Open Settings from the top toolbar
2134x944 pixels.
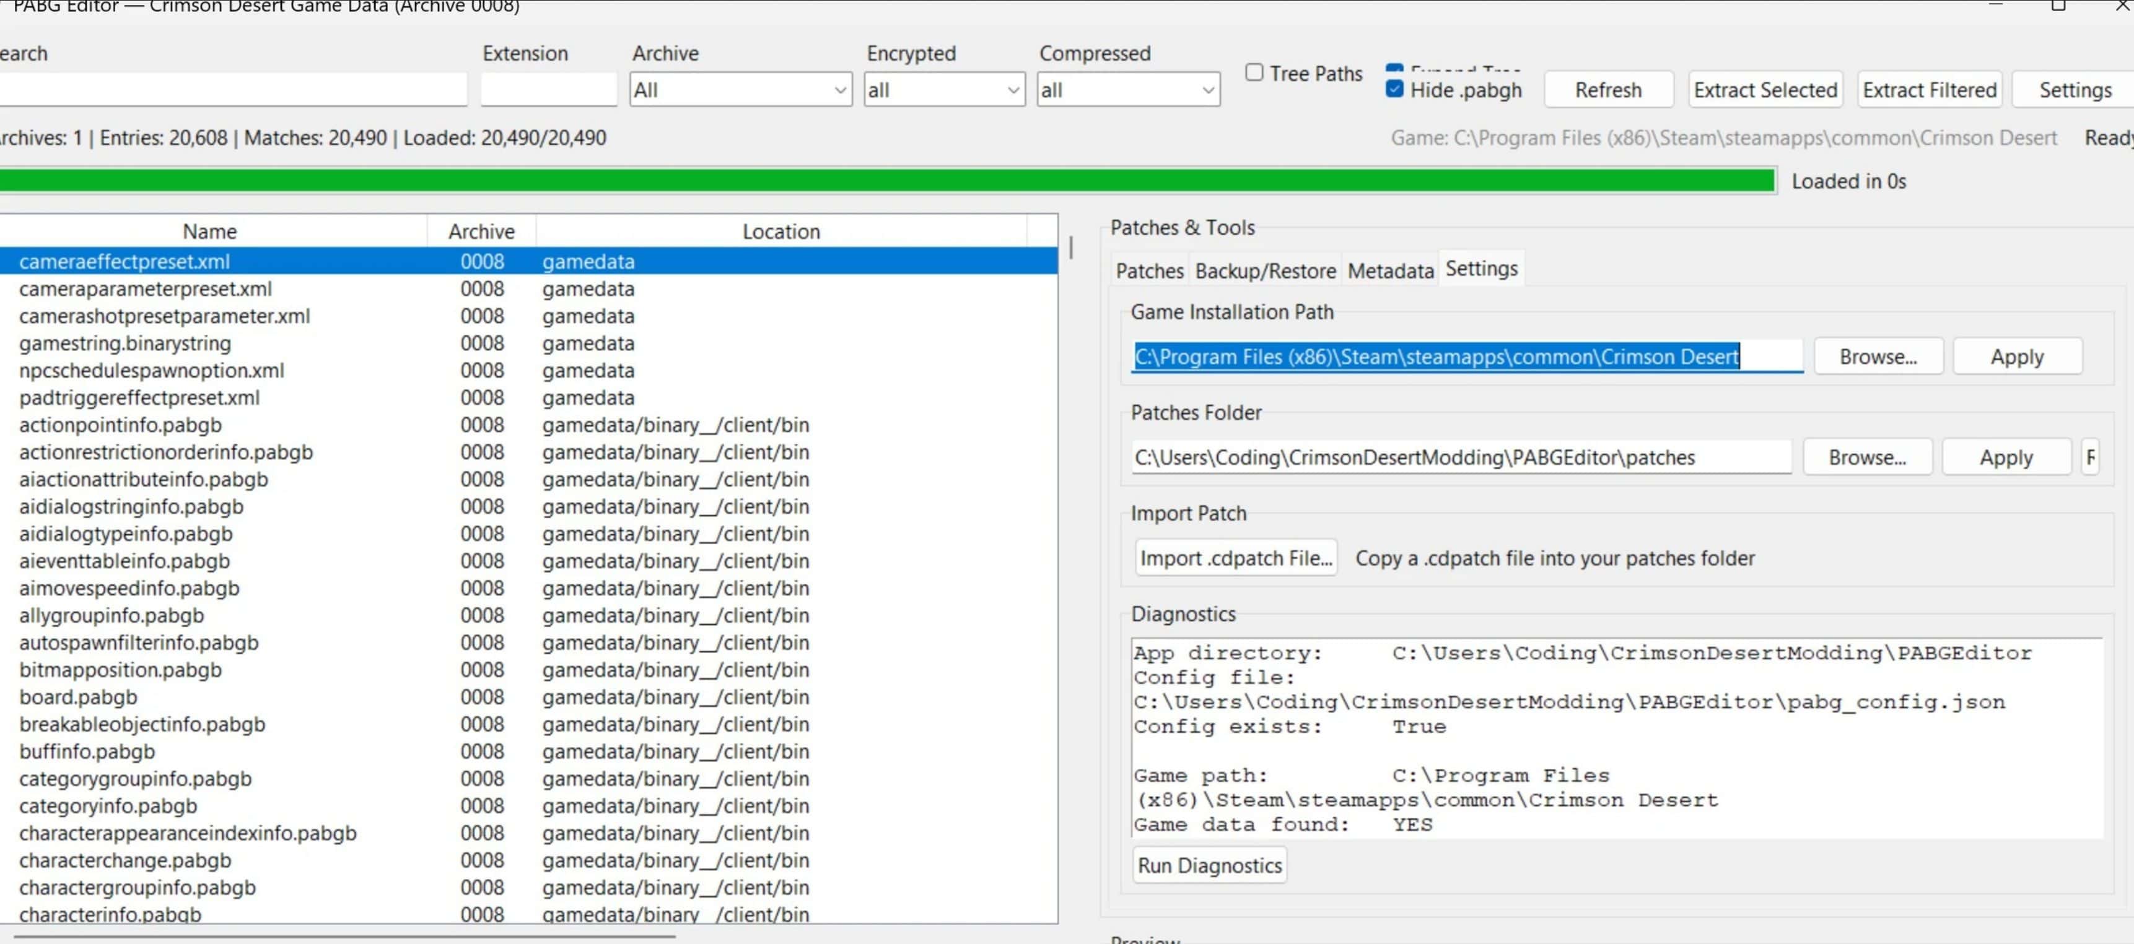tap(2075, 89)
